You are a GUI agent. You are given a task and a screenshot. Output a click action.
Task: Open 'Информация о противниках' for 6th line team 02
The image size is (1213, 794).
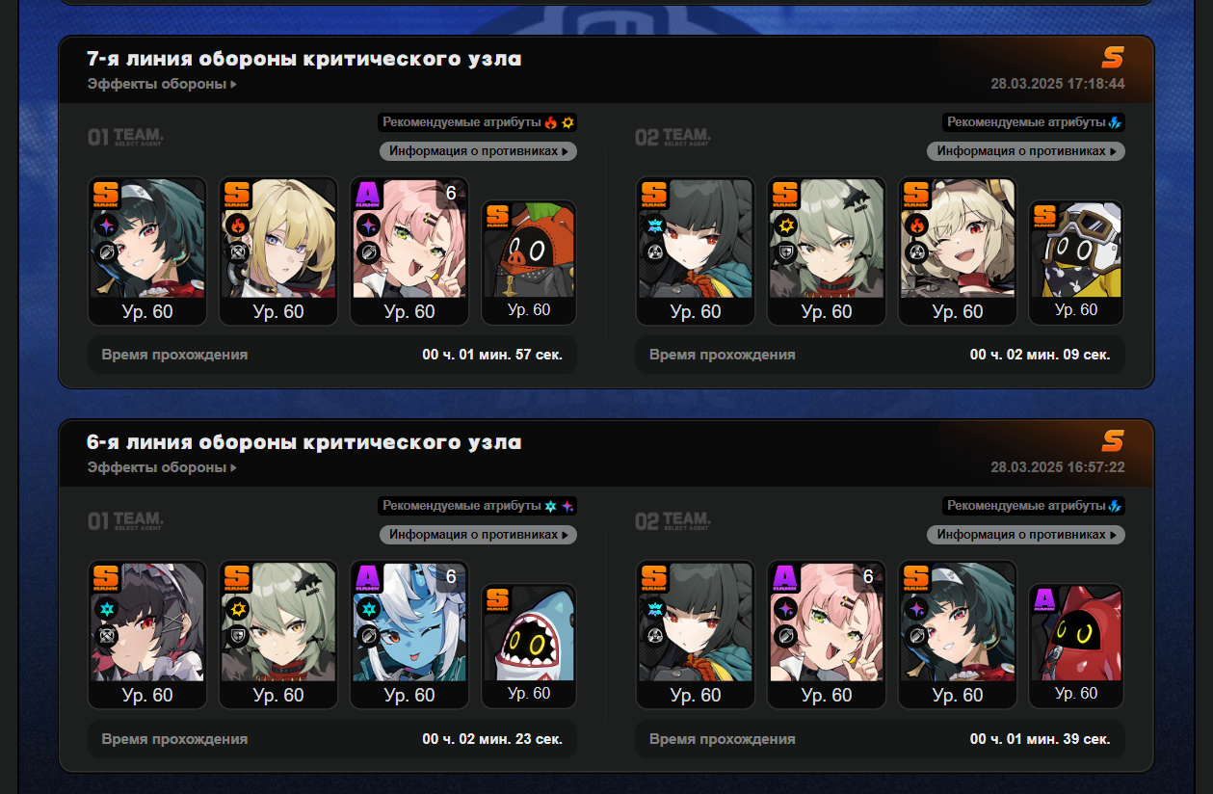pos(1026,535)
